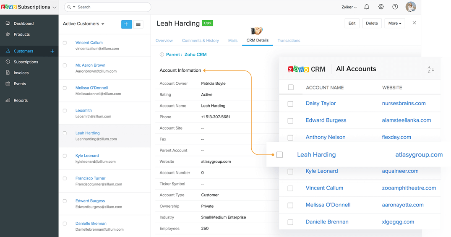Select the Leah Harding CRM account checkbox
The height and width of the screenshot is (237, 451).
click(280, 155)
